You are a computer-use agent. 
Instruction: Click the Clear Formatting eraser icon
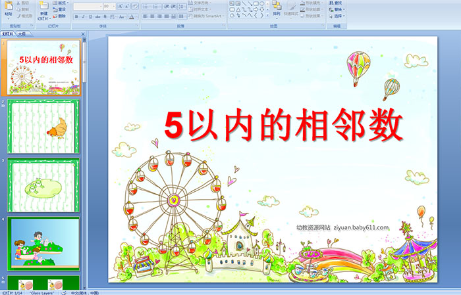[x=134, y=6]
